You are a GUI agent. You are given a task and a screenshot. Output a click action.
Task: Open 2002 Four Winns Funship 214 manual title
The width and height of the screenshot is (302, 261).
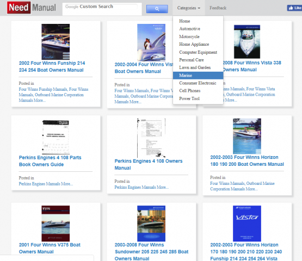52,66
